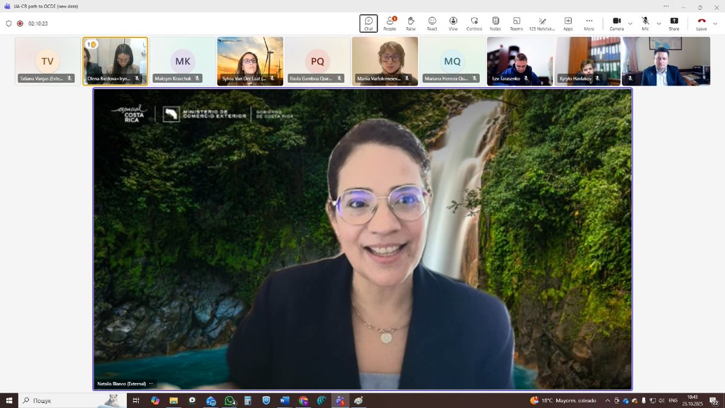Open breakout Rooms
The width and height of the screenshot is (725, 408).
[x=517, y=24]
